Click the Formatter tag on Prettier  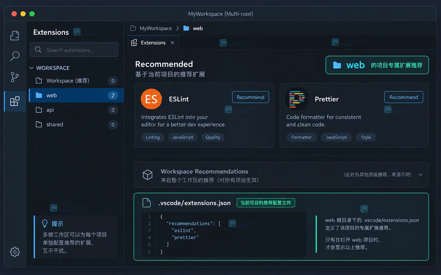pos(301,137)
